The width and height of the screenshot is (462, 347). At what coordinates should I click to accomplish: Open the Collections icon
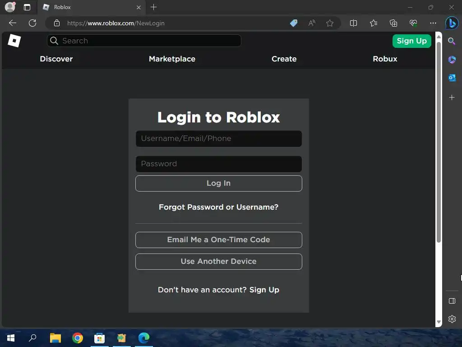pyautogui.click(x=393, y=23)
